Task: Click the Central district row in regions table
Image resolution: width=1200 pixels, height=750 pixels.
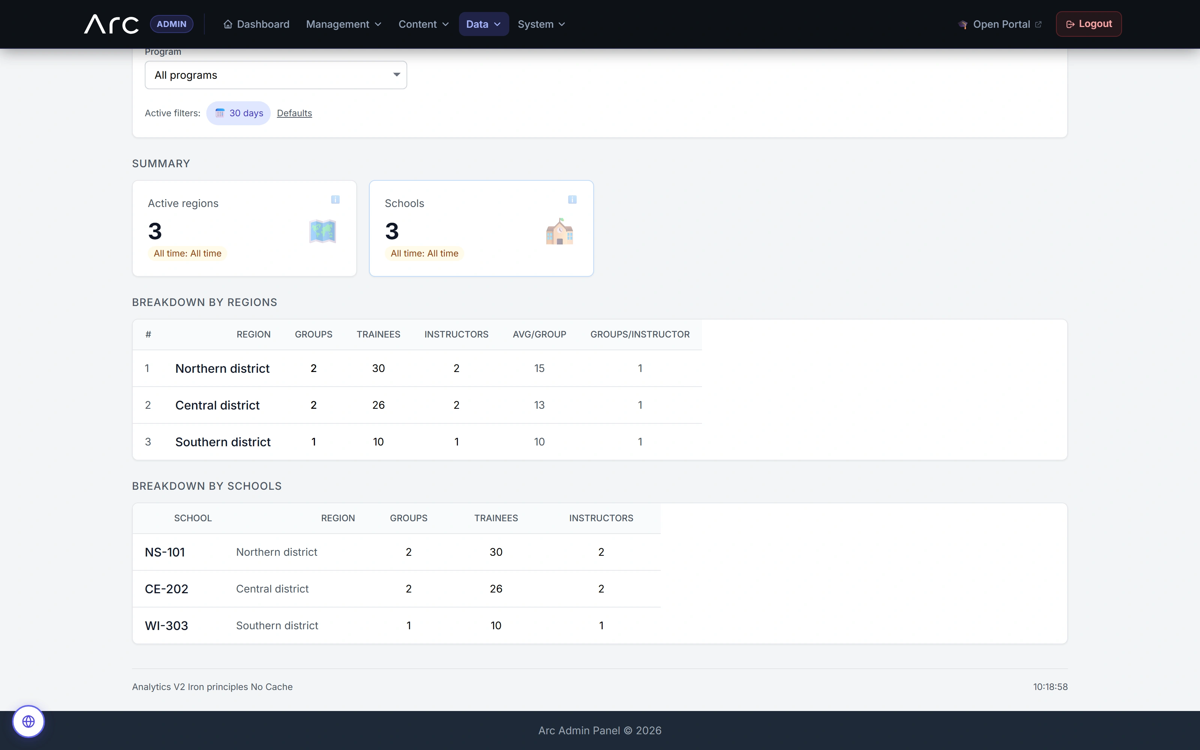Action: click(x=417, y=405)
